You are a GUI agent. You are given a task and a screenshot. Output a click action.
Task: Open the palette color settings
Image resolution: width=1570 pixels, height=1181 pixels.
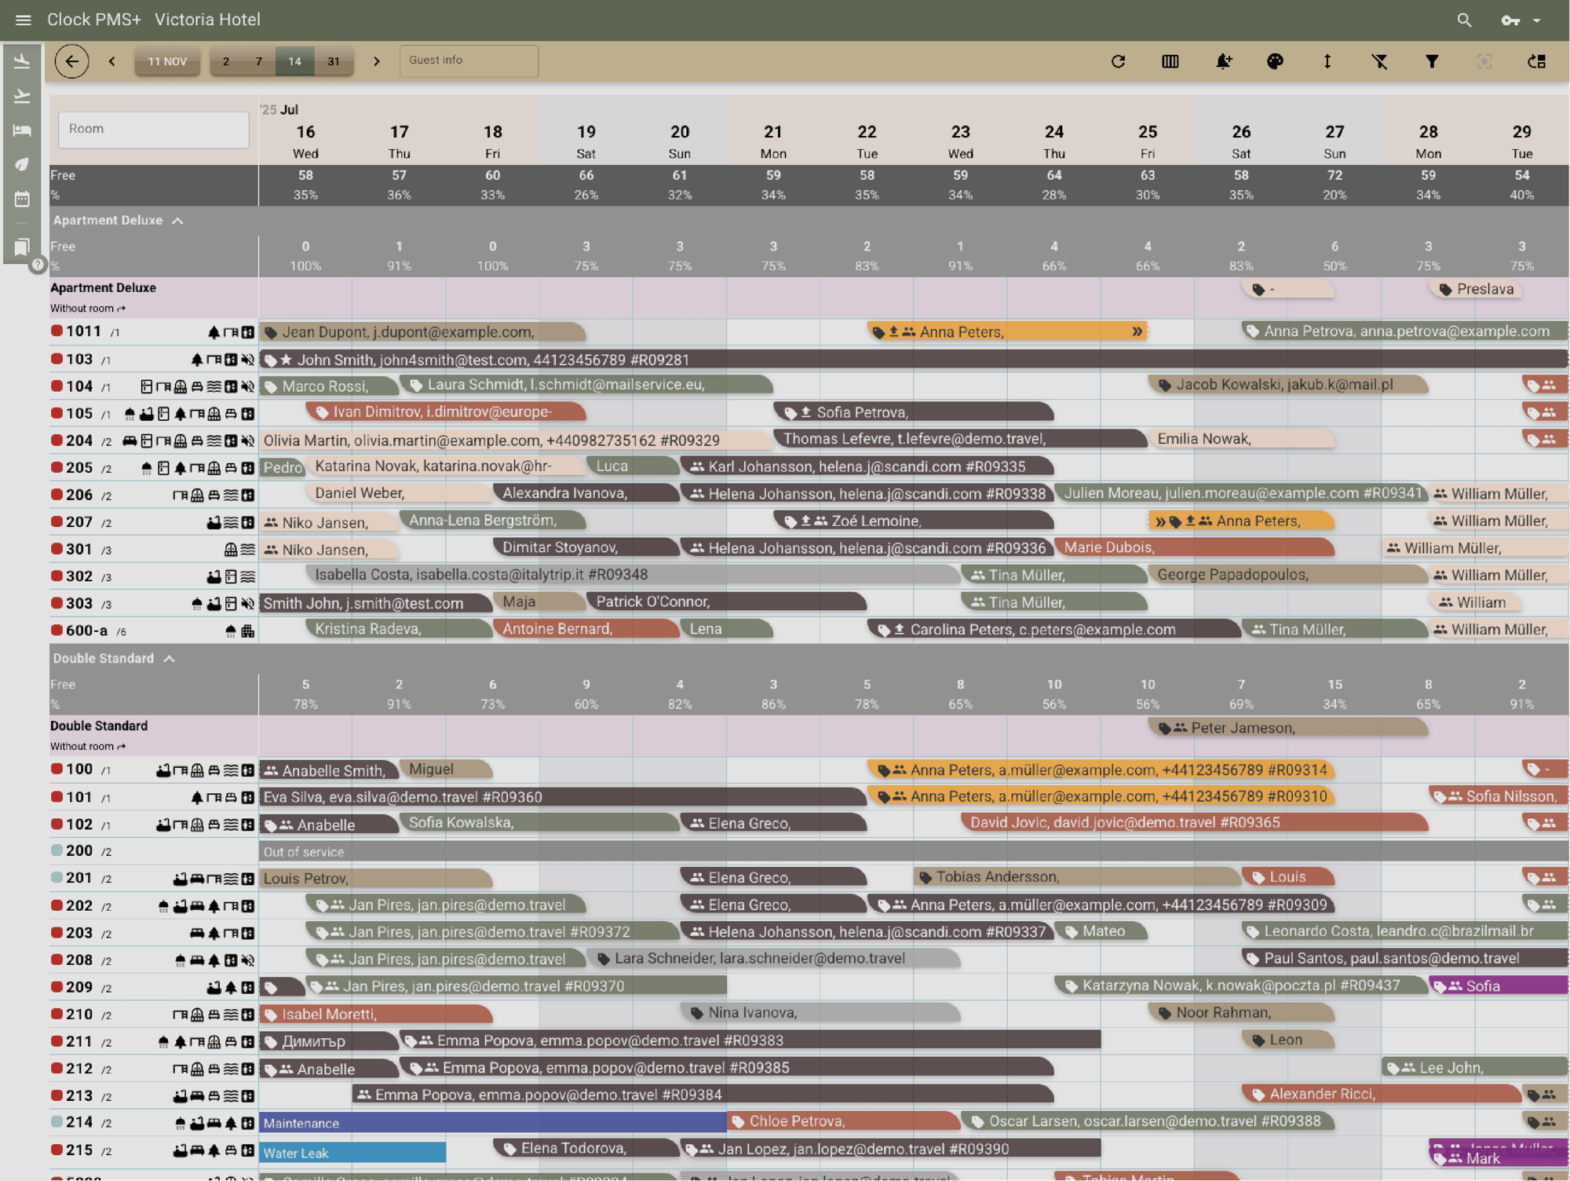(1276, 61)
